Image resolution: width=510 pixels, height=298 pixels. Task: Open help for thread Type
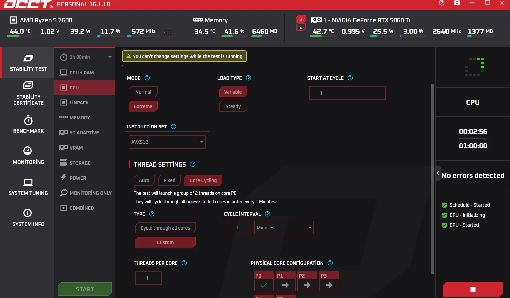click(152, 214)
